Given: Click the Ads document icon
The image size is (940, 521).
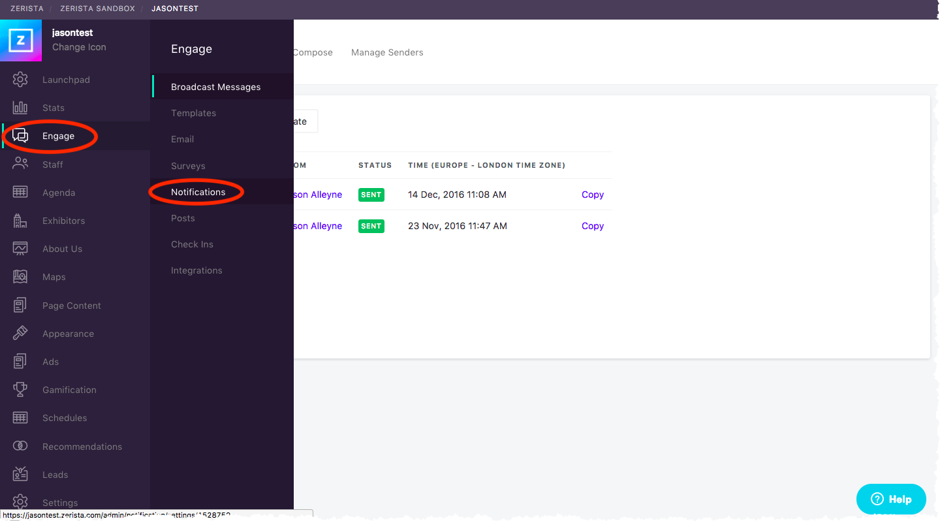Looking at the screenshot, I should pos(20,361).
